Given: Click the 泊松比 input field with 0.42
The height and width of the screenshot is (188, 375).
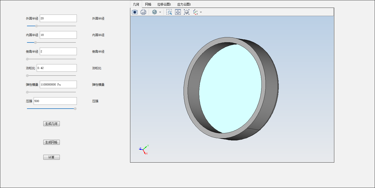Looking at the screenshot, I should tap(57, 68).
